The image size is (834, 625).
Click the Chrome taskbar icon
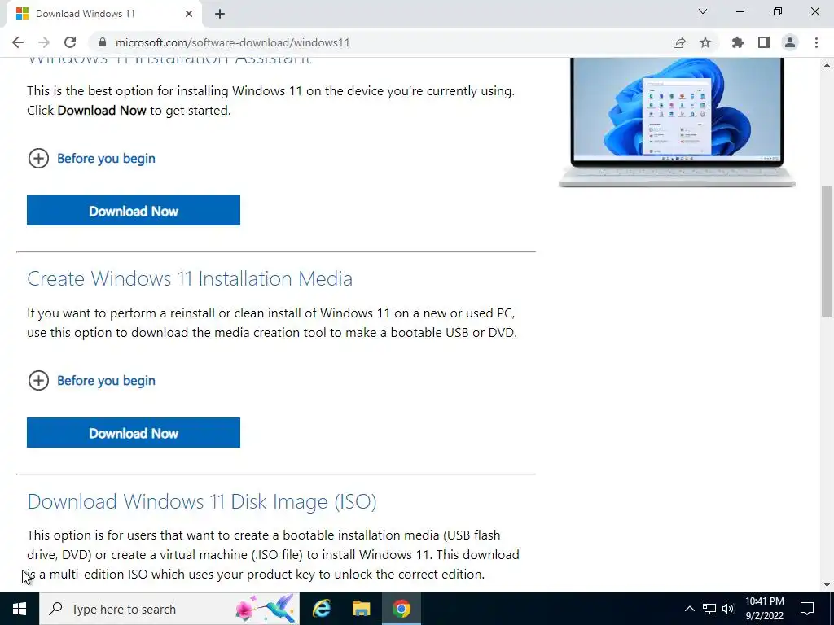click(x=402, y=609)
